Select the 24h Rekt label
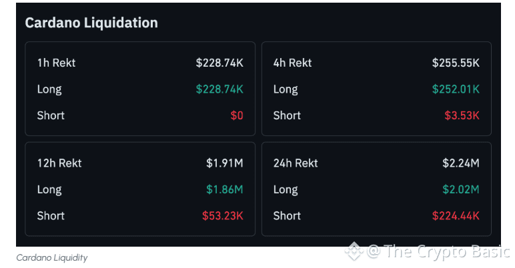Image resolution: width=515 pixels, height=268 pixels. tap(295, 163)
